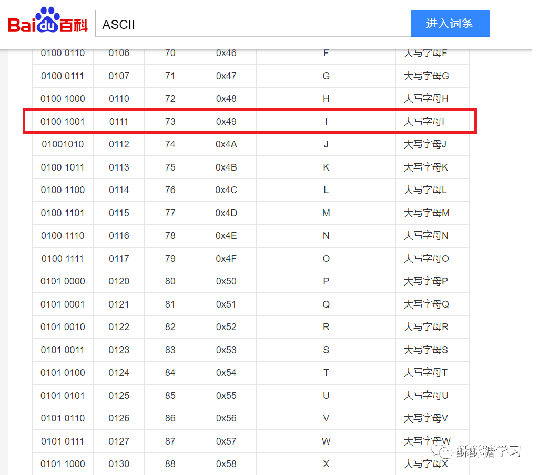This screenshot has height=475, width=539.
Task: Click octal cell 0121
Action: click(x=119, y=304)
